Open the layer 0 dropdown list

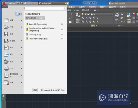(x=112, y=14)
